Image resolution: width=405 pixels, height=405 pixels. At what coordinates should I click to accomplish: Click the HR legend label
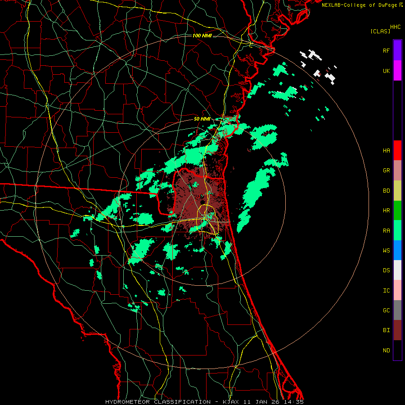pos(387,211)
